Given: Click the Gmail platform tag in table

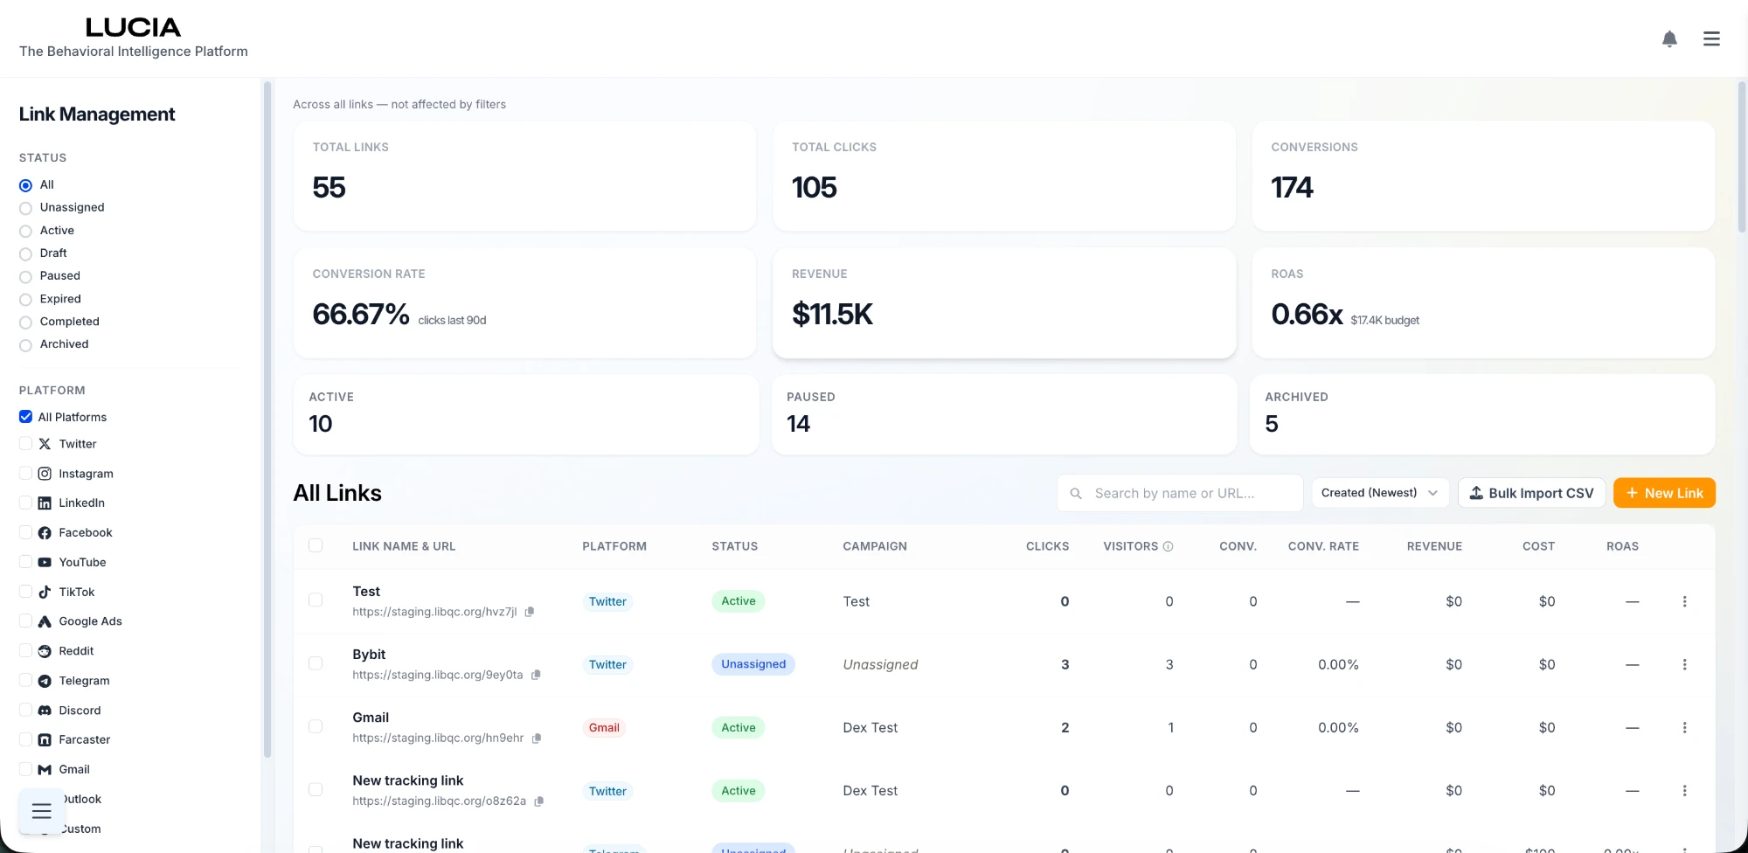Looking at the screenshot, I should 604,727.
